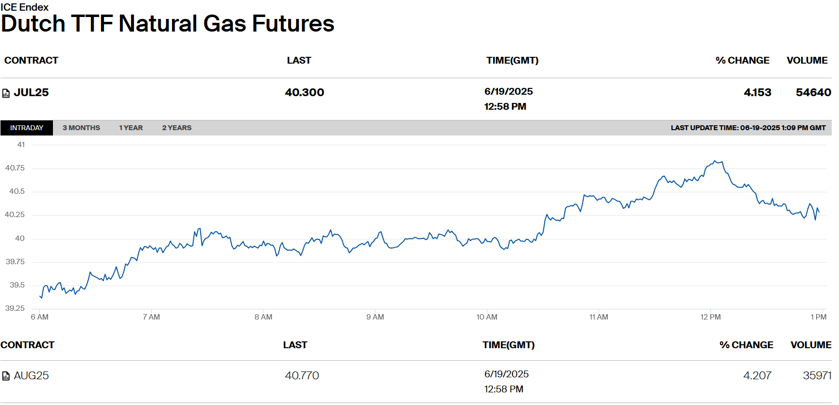839x405 pixels.
Task: Click the JUL25 last price 40.300
Action: 304,92
